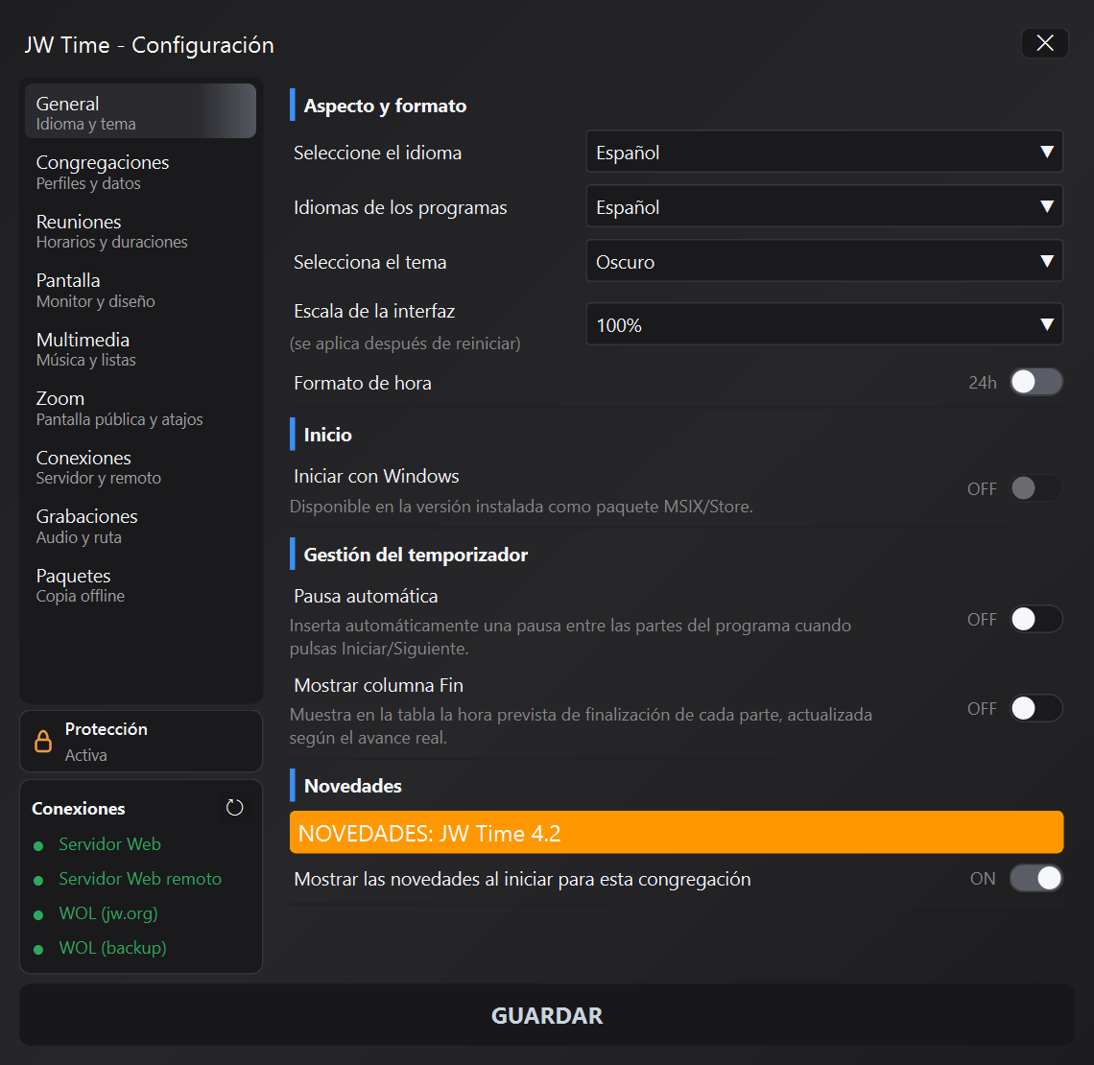Toggle the 24h Formato de hora switch
The image size is (1094, 1065).
(x=1036, y=382)
